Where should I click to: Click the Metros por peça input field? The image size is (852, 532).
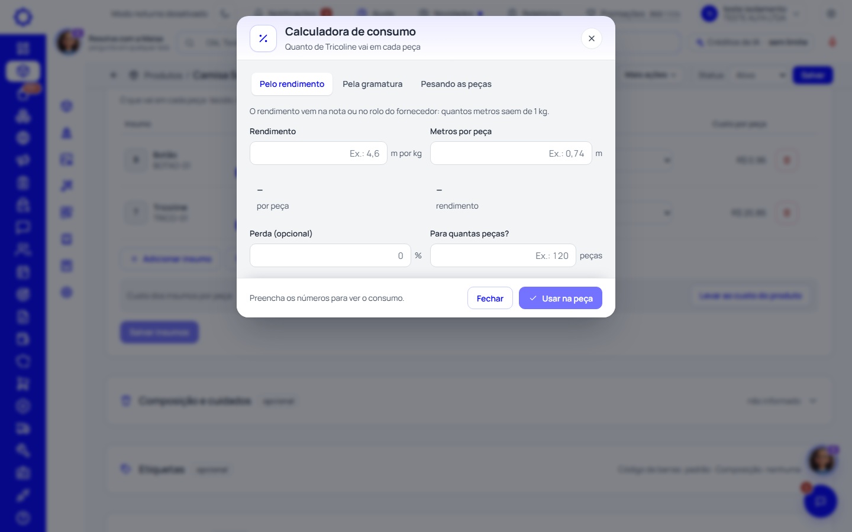point(511,153)
